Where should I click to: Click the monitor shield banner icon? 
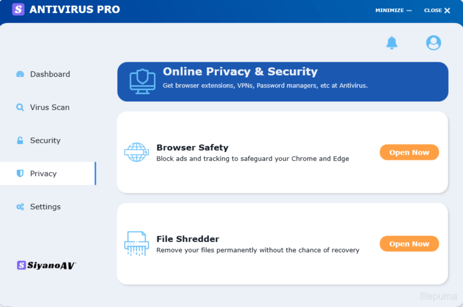coord(142,82)
